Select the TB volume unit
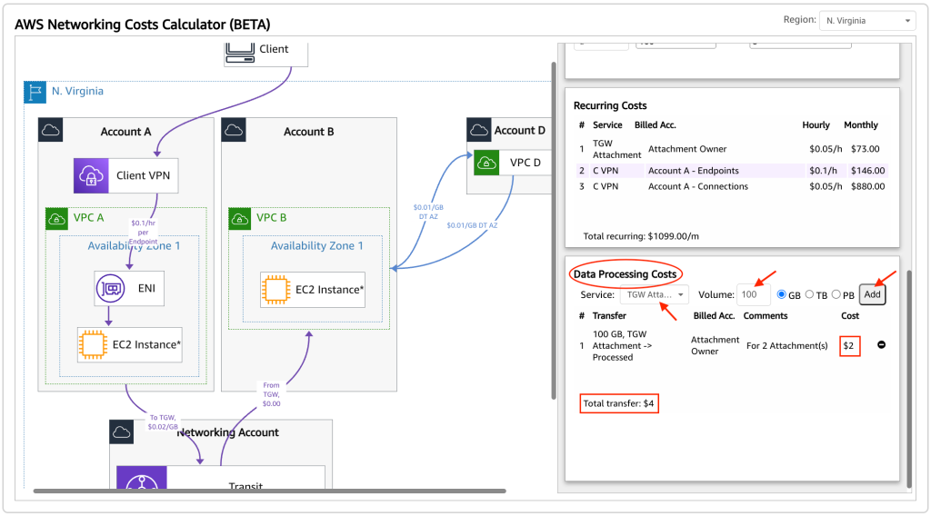Viewport: 931px width, 516px height. [x=809, y=294]
